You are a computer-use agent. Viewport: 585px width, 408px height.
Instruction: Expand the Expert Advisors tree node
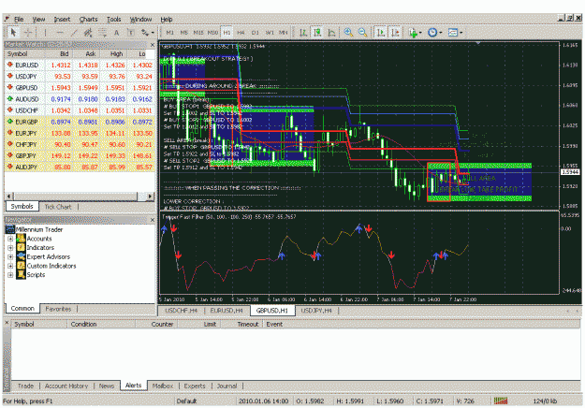10,256
